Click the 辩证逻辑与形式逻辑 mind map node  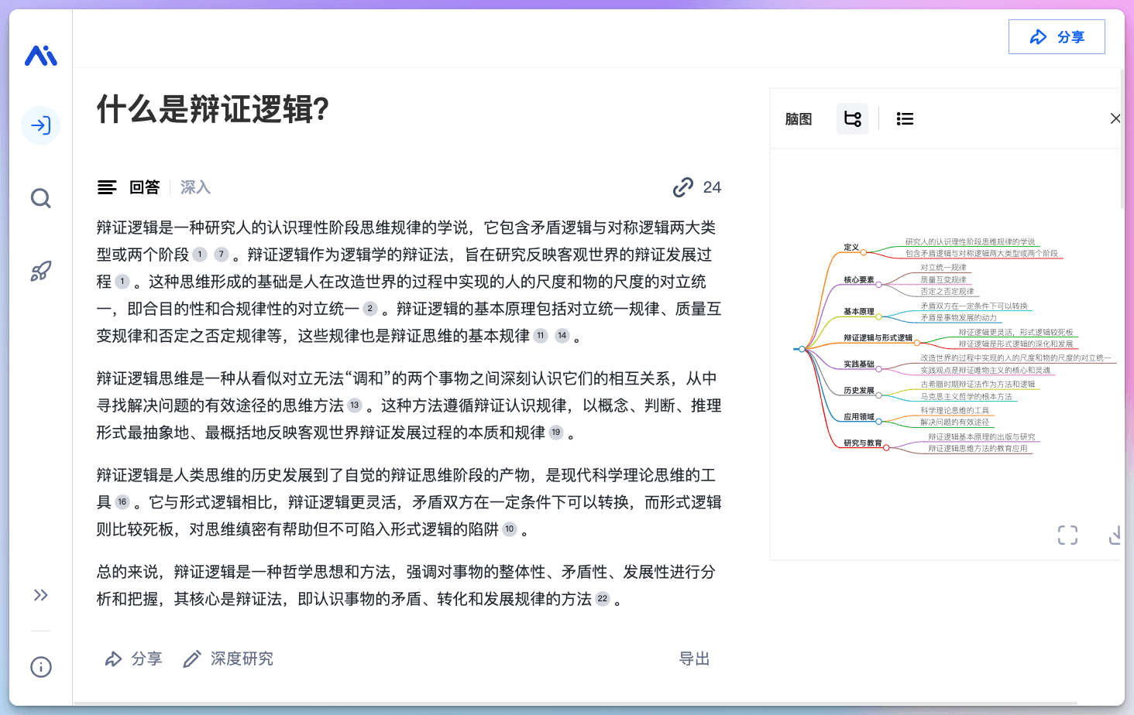878,338
